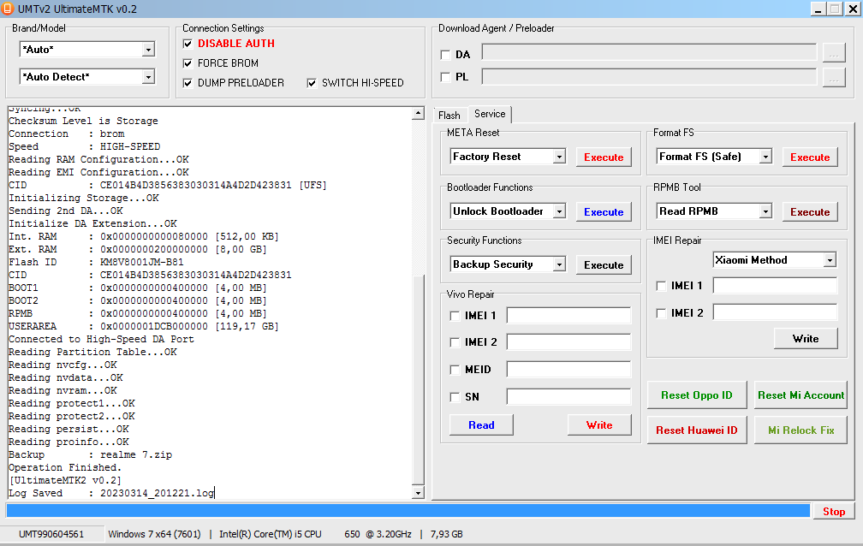Focus Vivo Repair IMEI 1 field
Image resolution: width=863 pixels, height=546 pixels.
(568, 316)
